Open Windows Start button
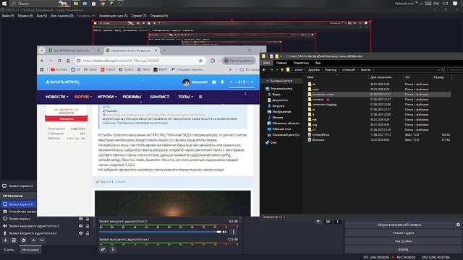 pyautogui.click(x=4, y=4)
